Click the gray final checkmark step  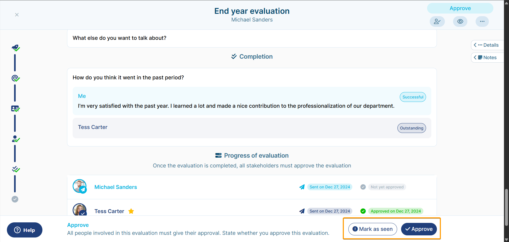click(15, 199)
